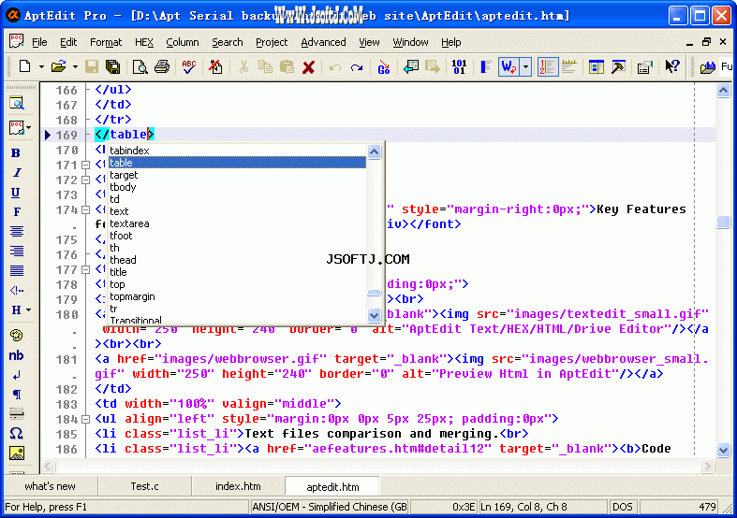This screenshot has height=518, width=737.
Task: Click the Bold B sidebar icon
Action: (16, 153)
